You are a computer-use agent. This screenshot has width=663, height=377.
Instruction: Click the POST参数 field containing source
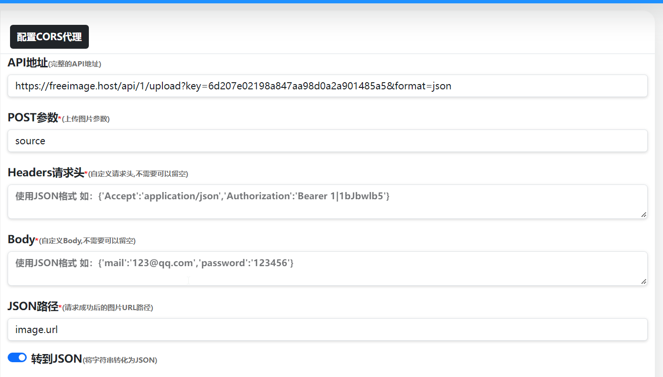[x=328, y=141]
